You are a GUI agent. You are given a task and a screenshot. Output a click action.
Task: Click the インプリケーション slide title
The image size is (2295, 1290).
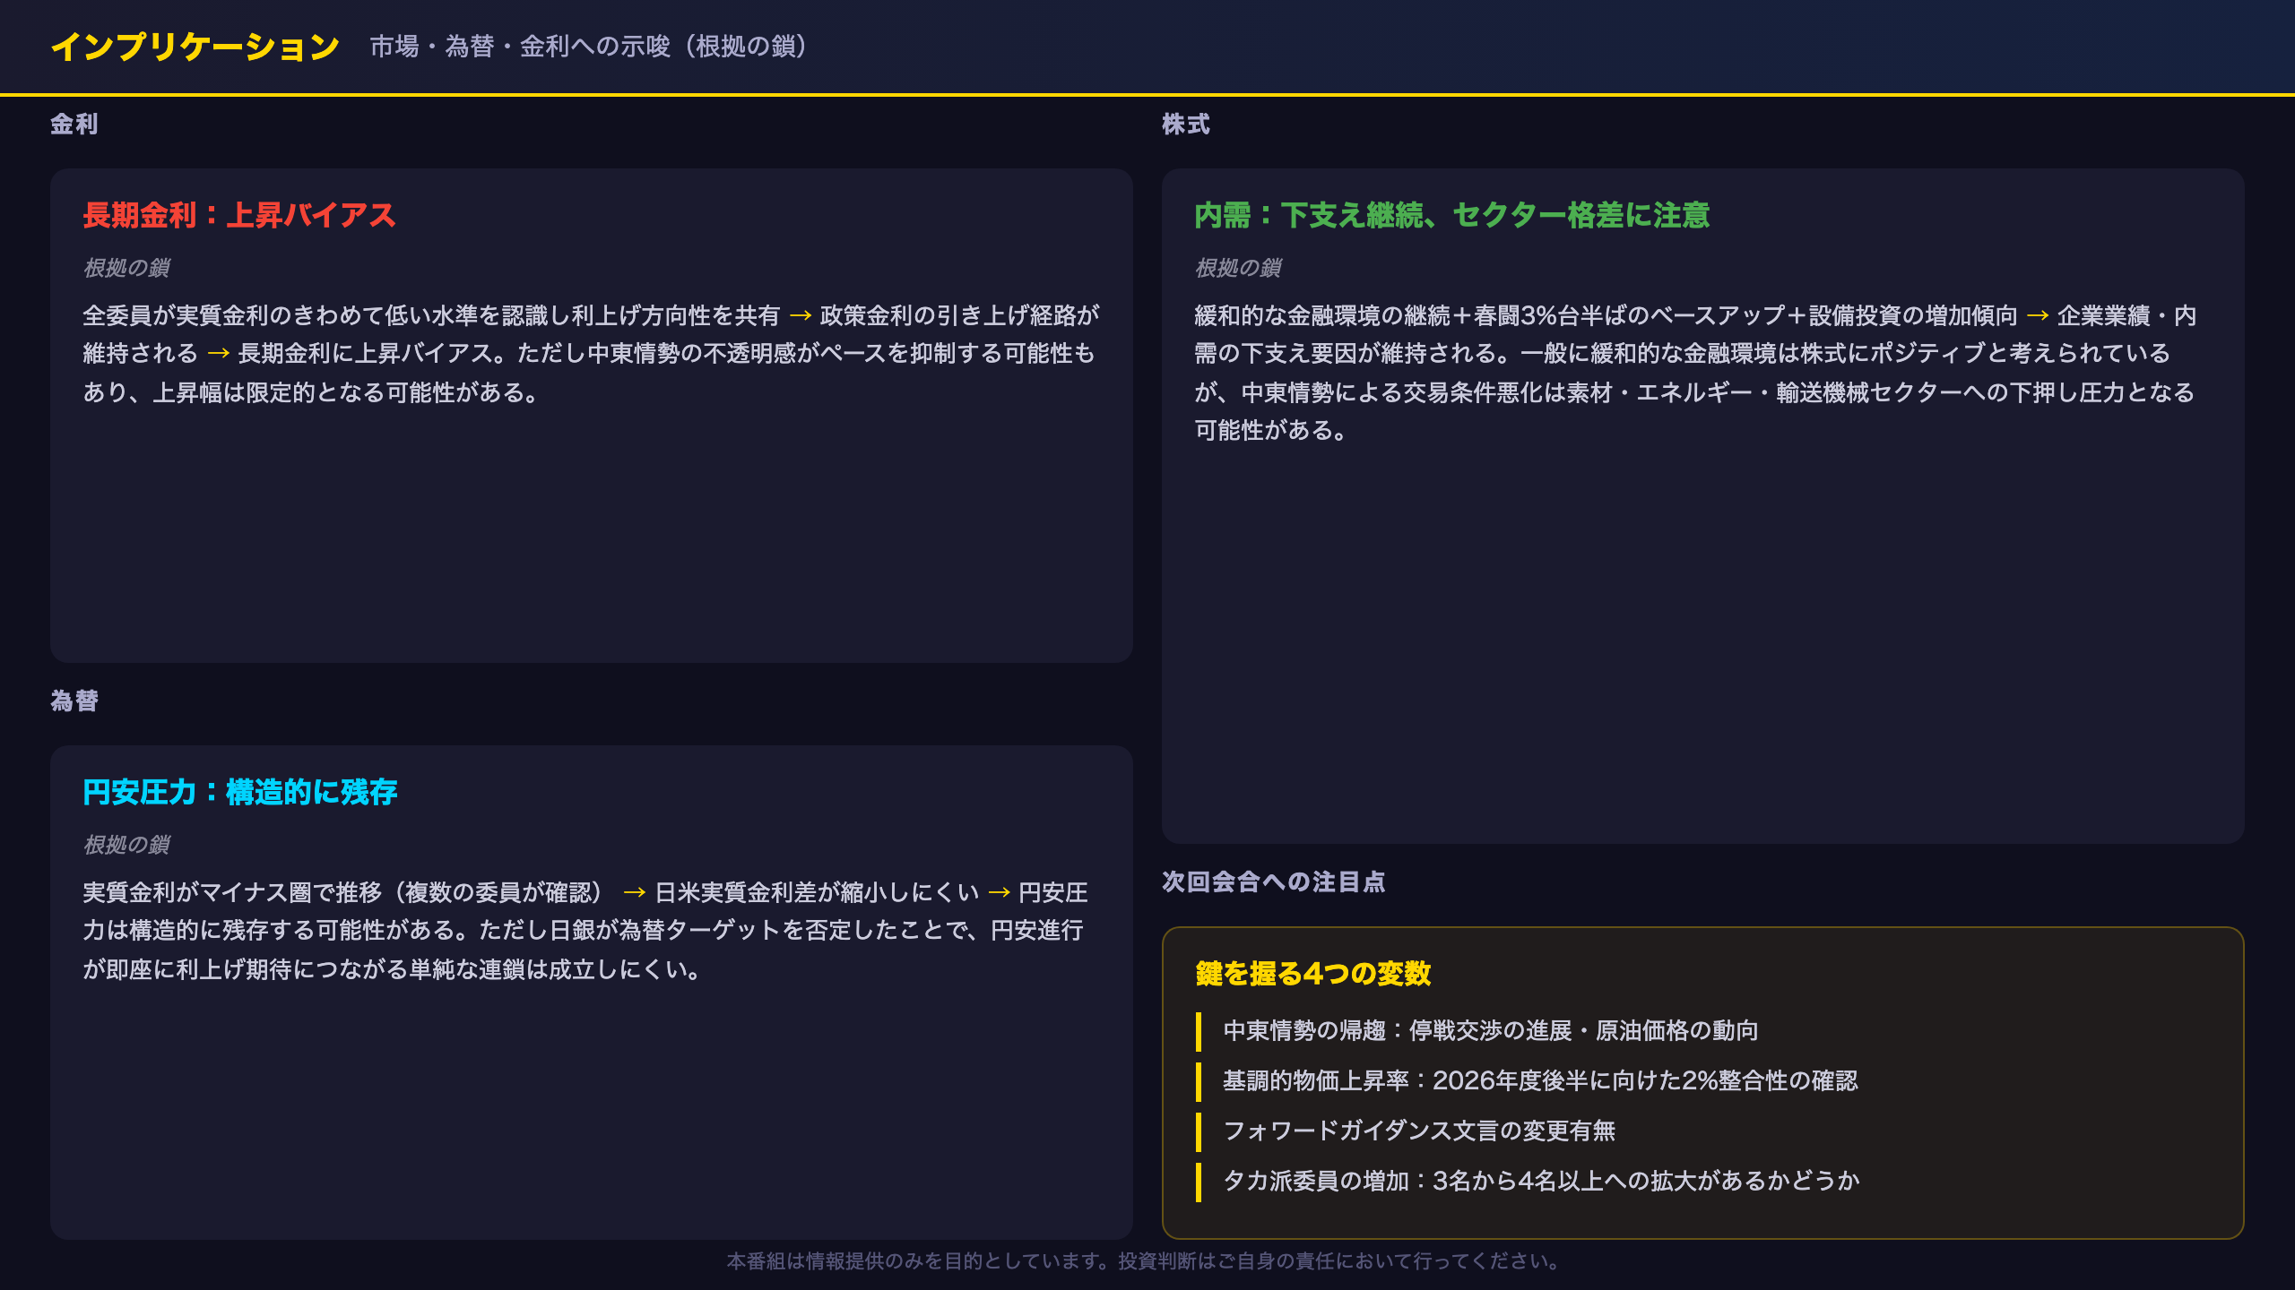[195, 47]
